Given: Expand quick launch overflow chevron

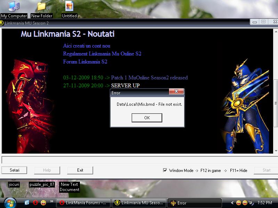Looking at the screenshot, I should click(51, 201).
